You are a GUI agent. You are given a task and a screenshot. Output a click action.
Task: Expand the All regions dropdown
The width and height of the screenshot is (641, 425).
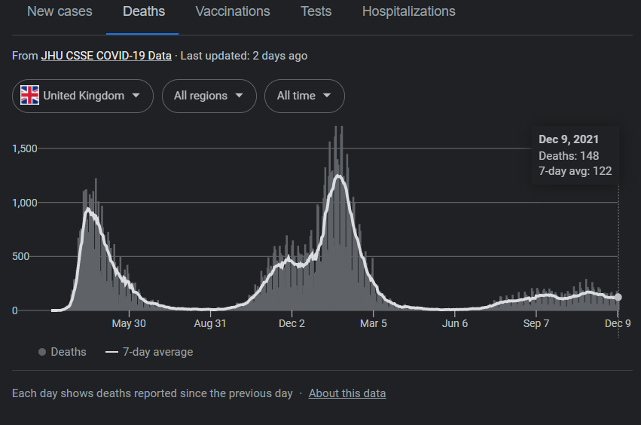[209, 96]
